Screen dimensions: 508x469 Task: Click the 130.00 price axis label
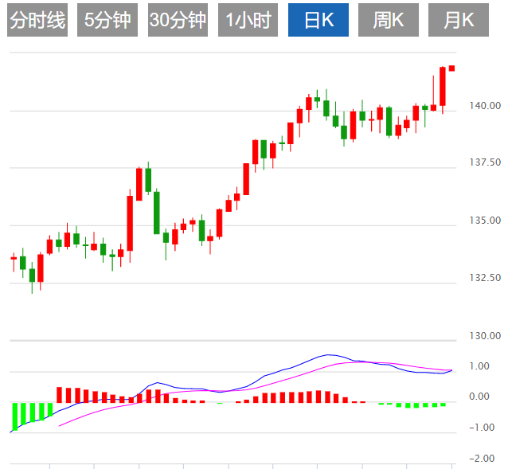[x=485, y=335]
